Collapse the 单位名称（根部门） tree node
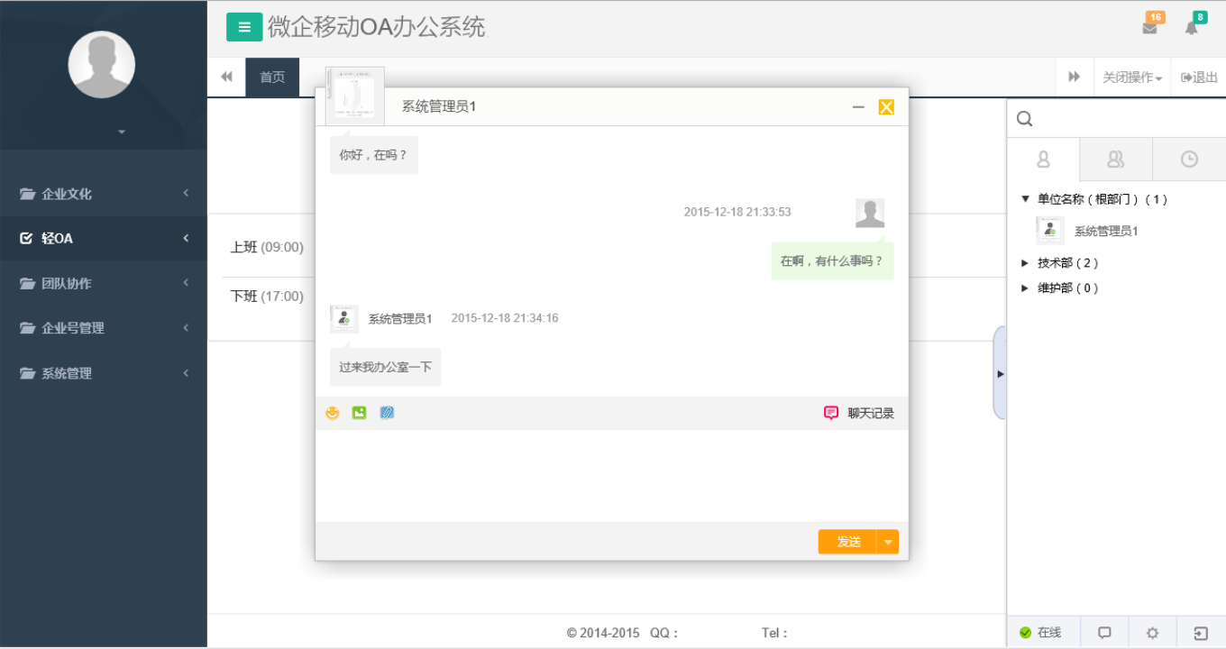 [x=1025, y=199]
